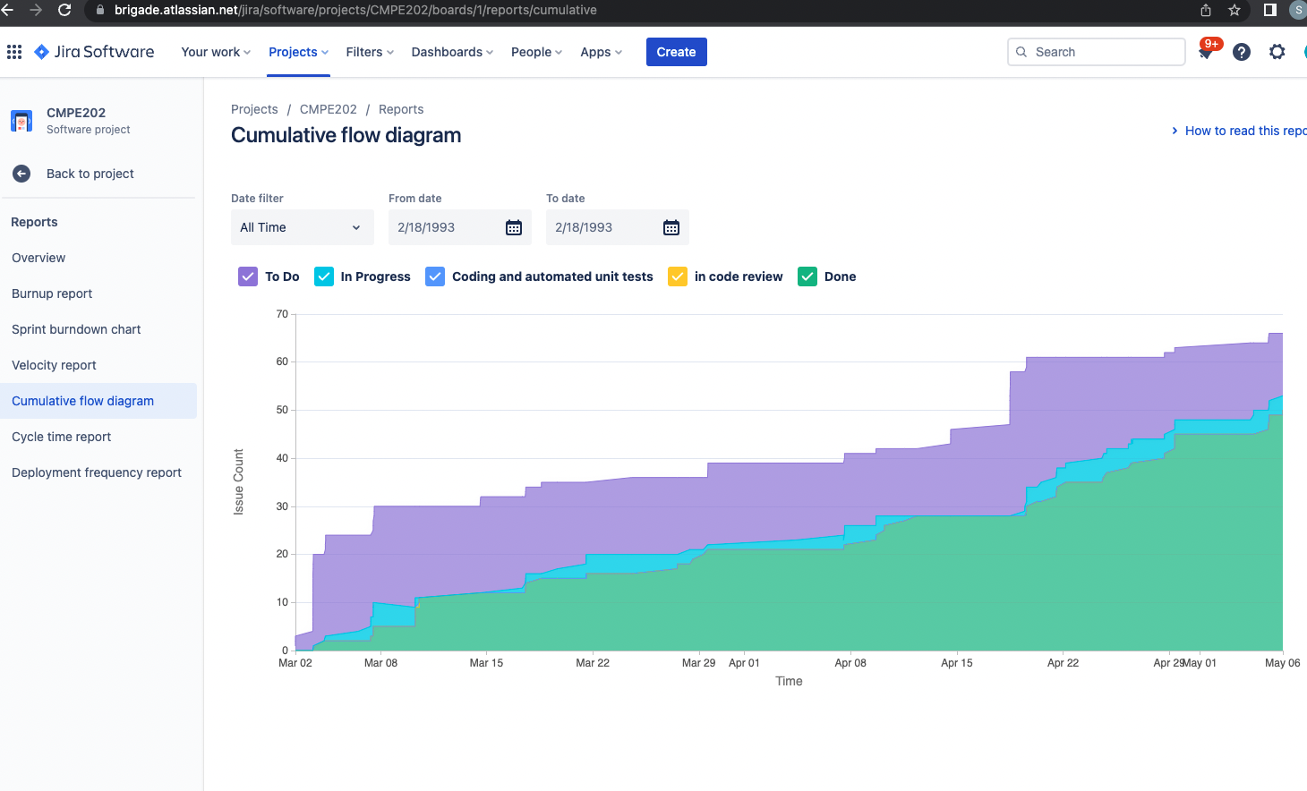Uncheck the in code review yellow status swatch
This screenshot has width=1307, height=791.
coord(677,276)
